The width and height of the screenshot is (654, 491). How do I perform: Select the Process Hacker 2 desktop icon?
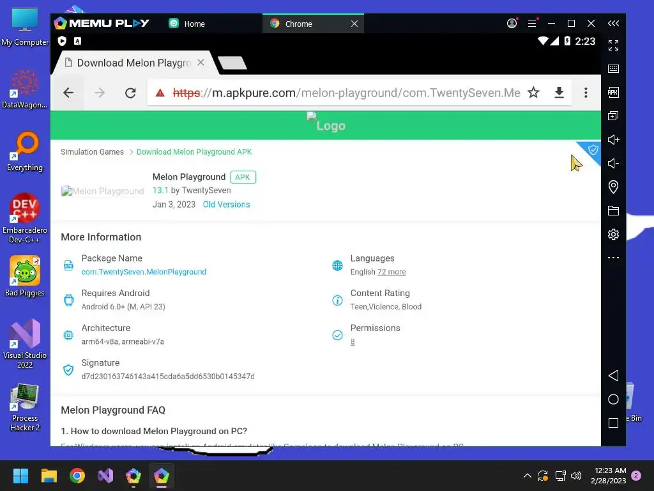[25, 407]
